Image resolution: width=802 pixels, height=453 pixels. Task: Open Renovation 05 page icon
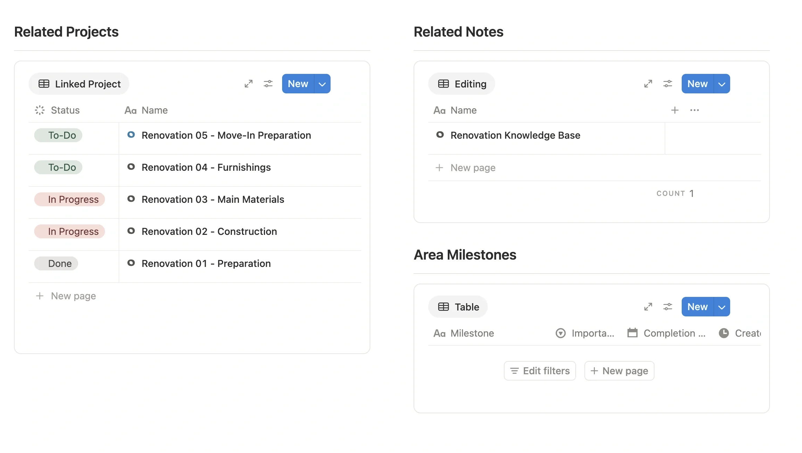tap(131, 135)
